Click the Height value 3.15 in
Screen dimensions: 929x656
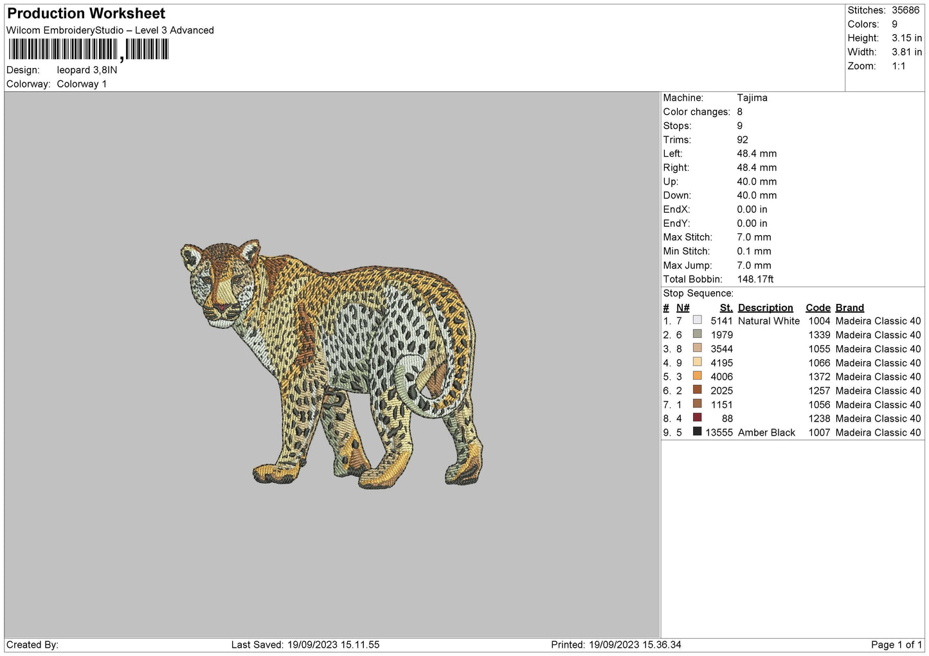906,38
